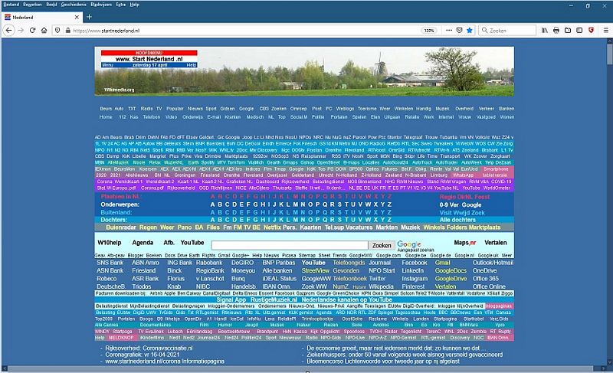Open the browser home page
The image size is (613, 373).
tap(44, 30)
